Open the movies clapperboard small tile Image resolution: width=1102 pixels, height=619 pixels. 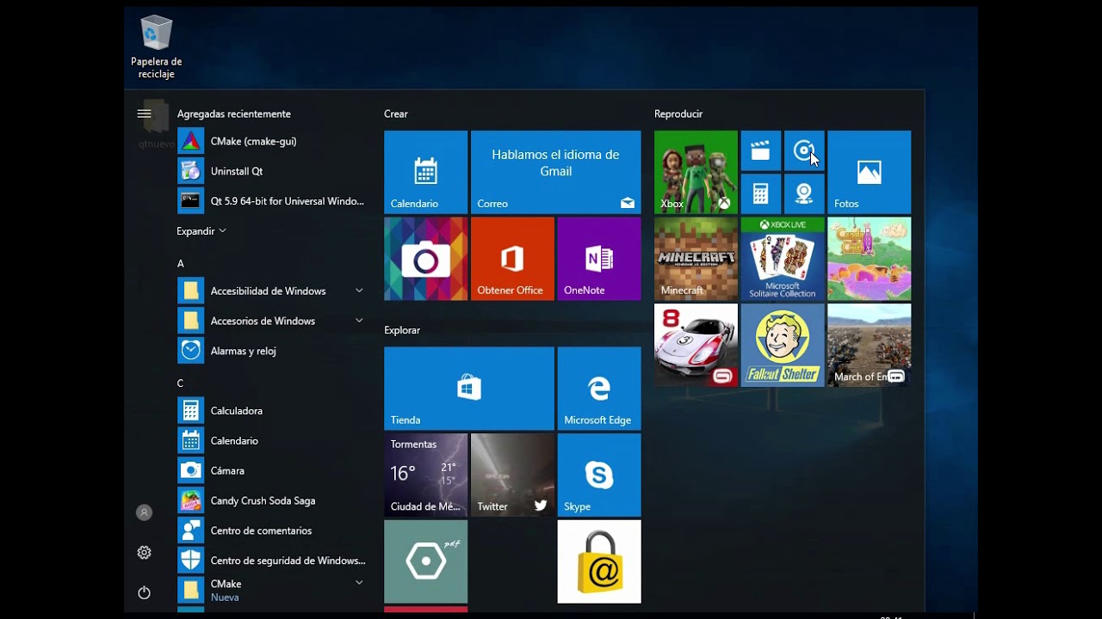760,150
